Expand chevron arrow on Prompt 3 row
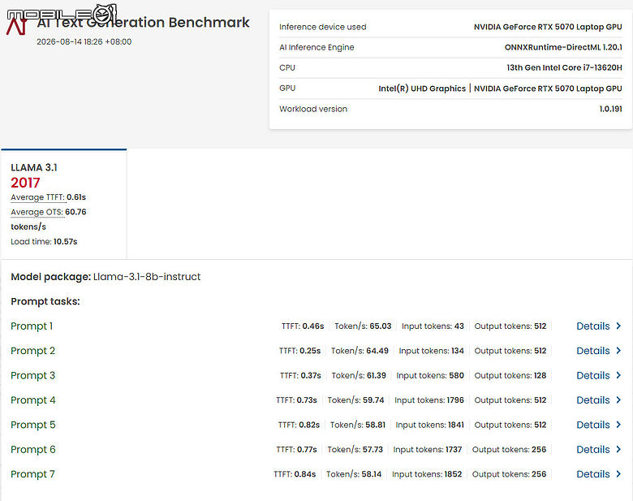This screenshot has width=633, height=501. [618, 375]
